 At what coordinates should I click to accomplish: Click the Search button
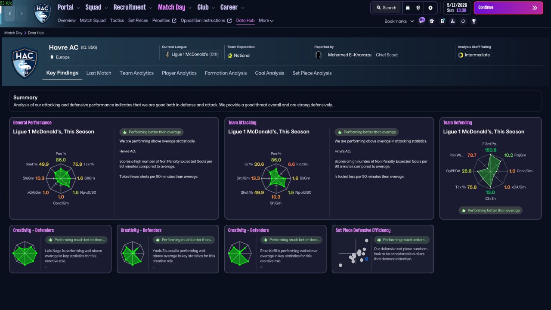tap(386, 8)
